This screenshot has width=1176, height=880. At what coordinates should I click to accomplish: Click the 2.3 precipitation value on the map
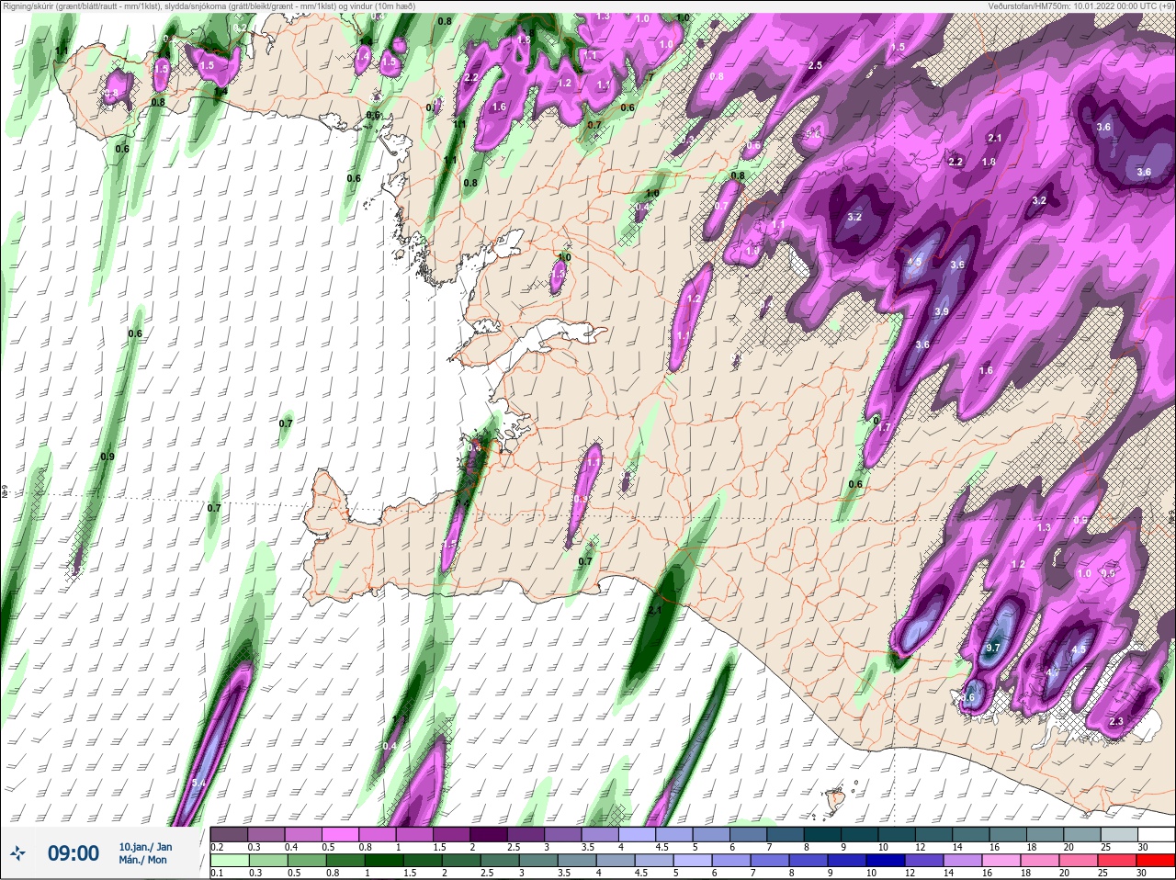point(1116,722)
